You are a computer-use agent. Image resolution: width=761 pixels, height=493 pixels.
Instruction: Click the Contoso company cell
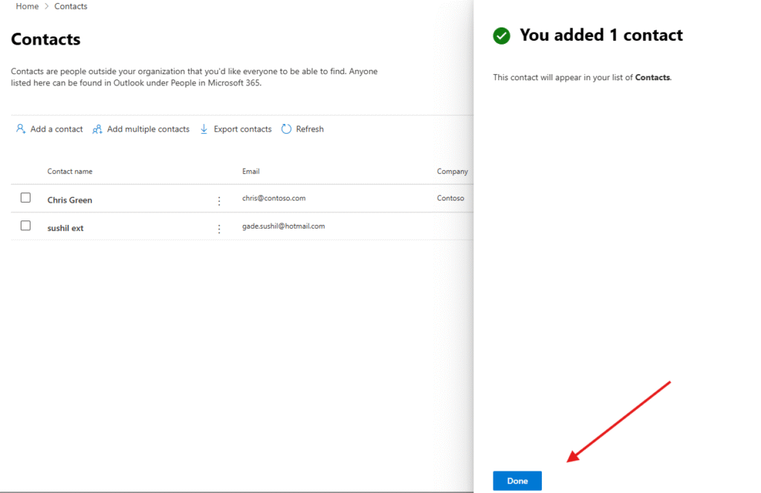point(450,198)
